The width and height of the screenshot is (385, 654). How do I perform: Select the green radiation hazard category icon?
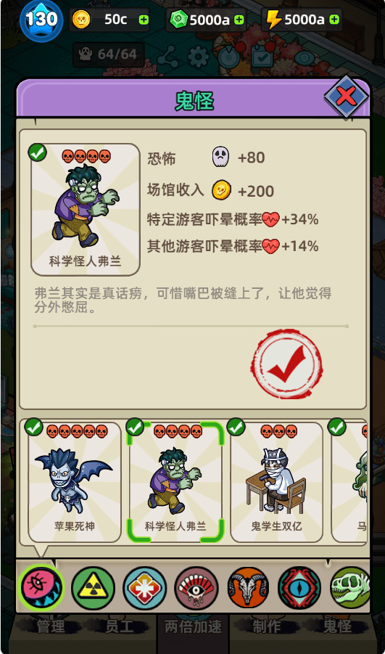[93, 588]
